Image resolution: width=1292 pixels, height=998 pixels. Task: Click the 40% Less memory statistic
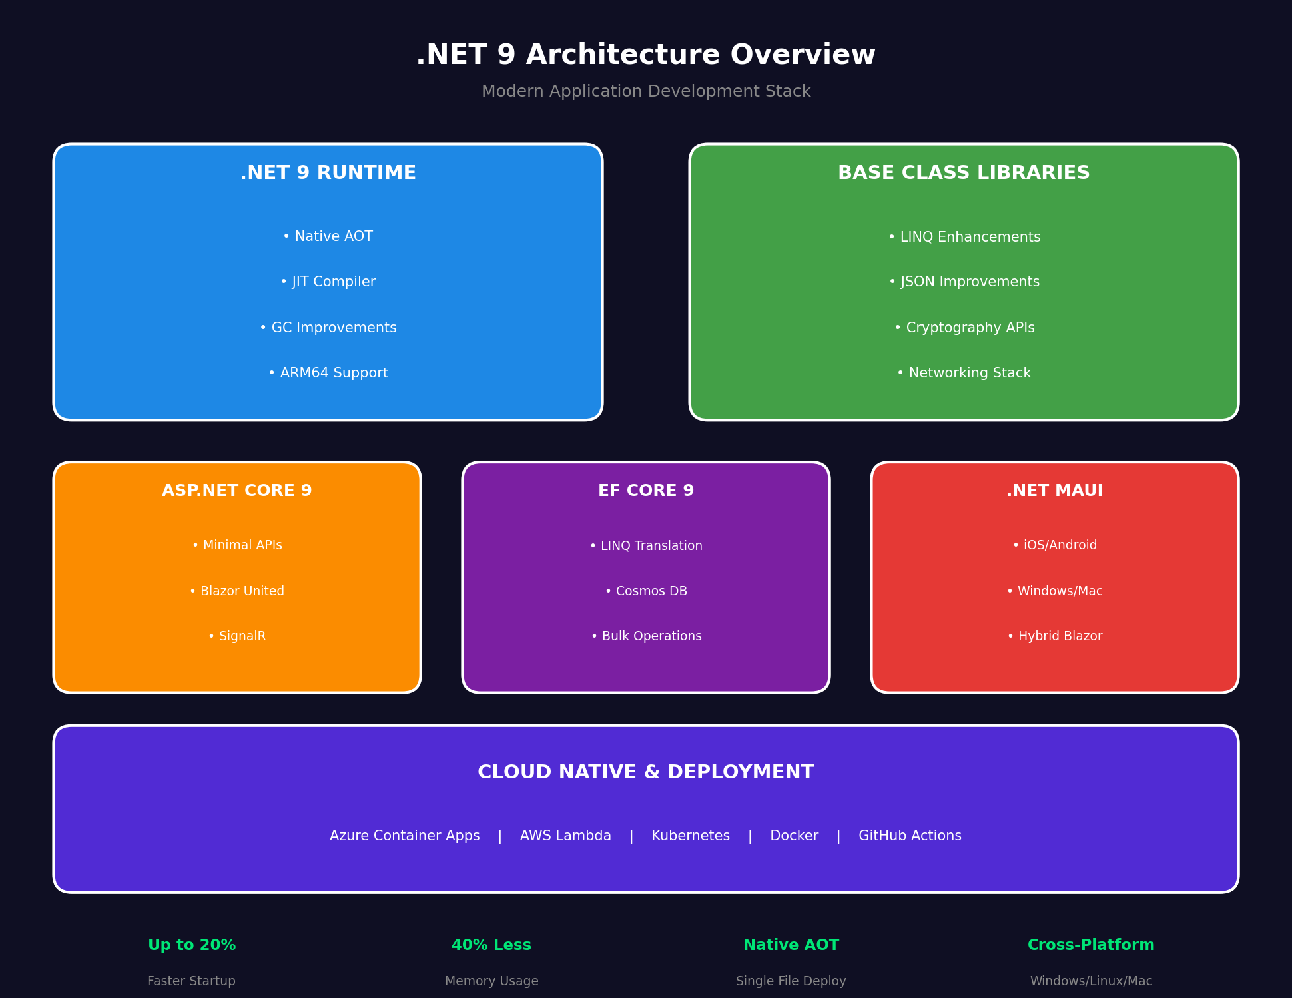pos(491,945)
